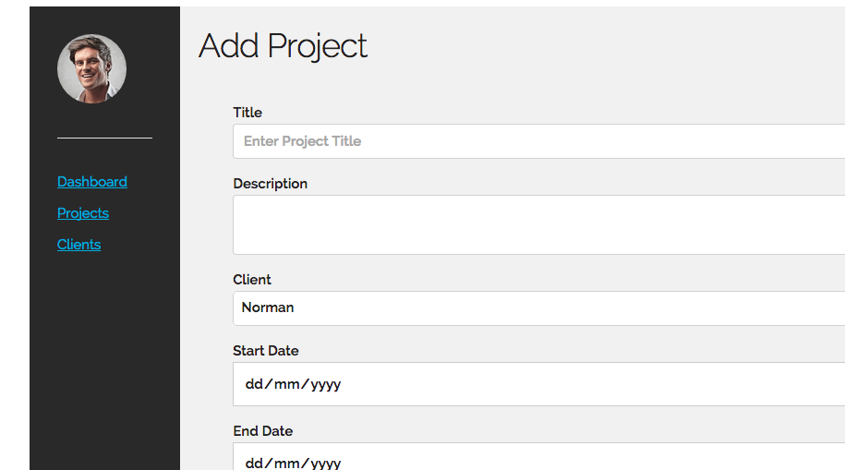The height and width of the screenshot is (470, 845).
Task: Select the day segment of Start Date
Action: click(x=254, y=384)
